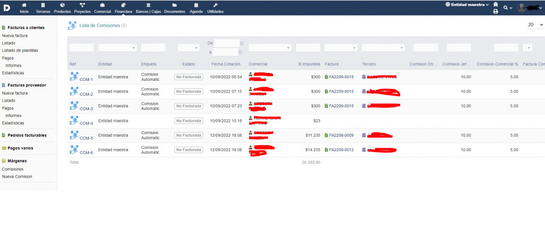Open the Inicio home menu

pos(24,8)
